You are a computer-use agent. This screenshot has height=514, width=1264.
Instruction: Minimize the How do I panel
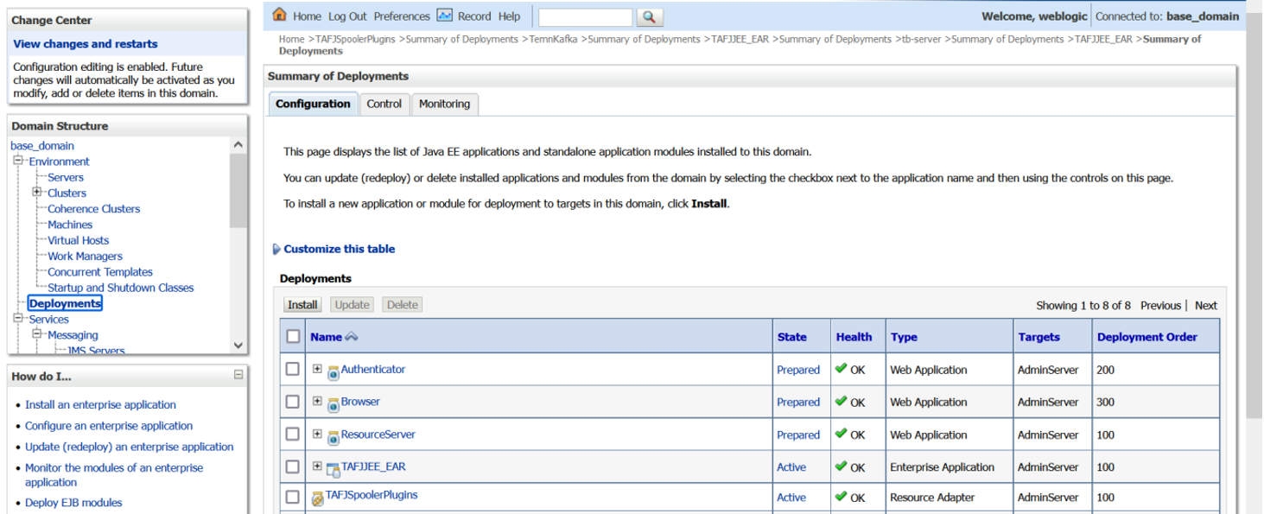point(238,375)
